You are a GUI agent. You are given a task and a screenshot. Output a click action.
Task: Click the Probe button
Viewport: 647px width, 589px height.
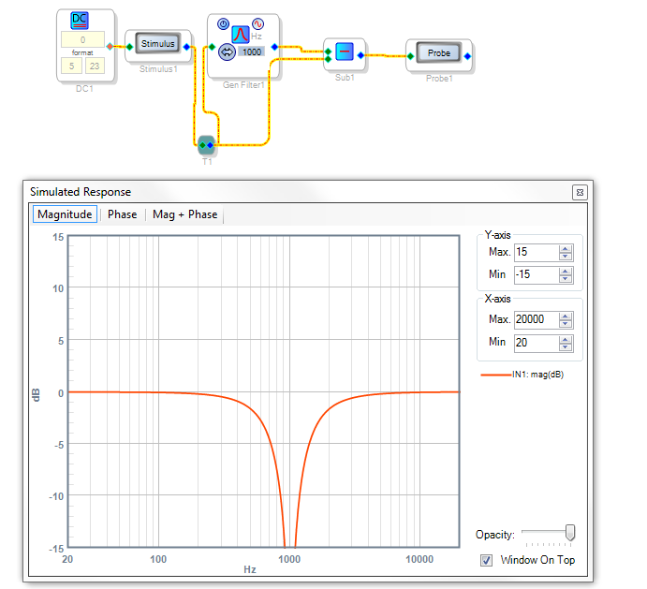438,52
